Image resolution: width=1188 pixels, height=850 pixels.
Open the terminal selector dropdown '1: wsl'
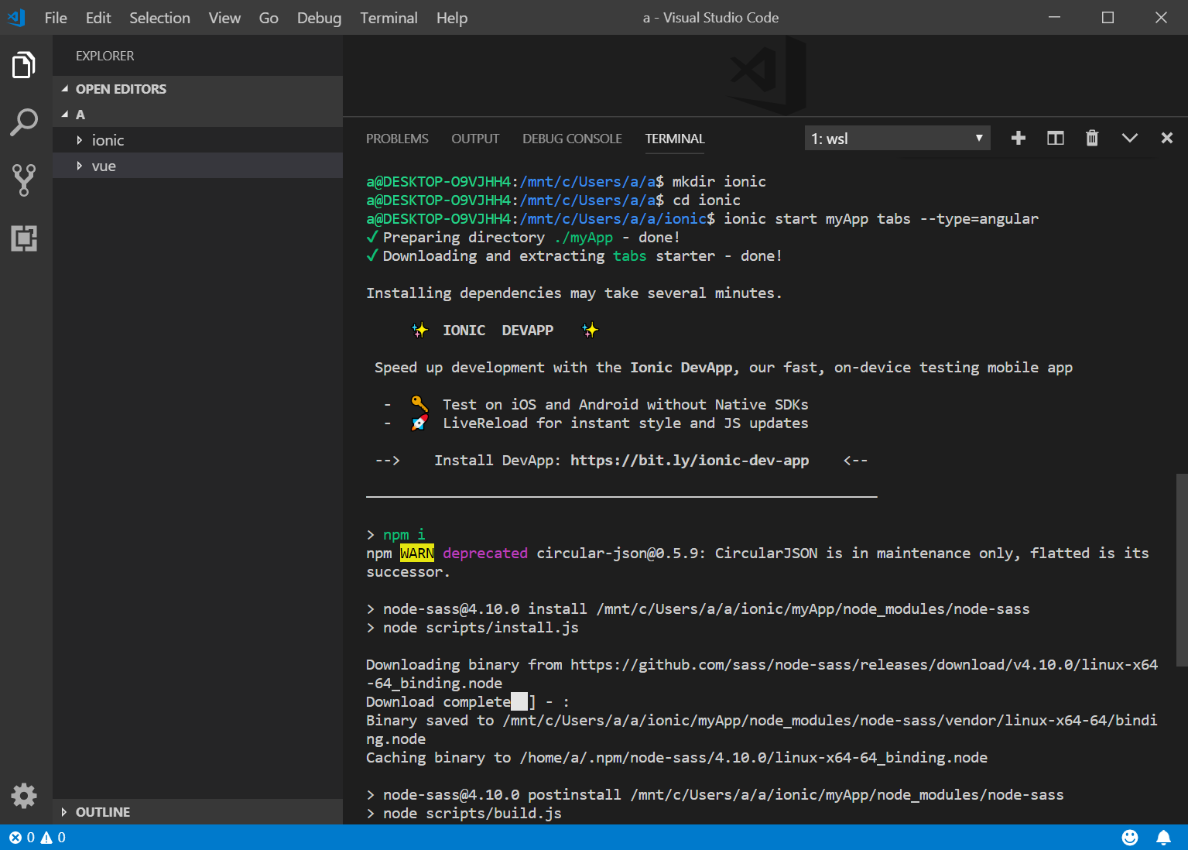point(897,139)
